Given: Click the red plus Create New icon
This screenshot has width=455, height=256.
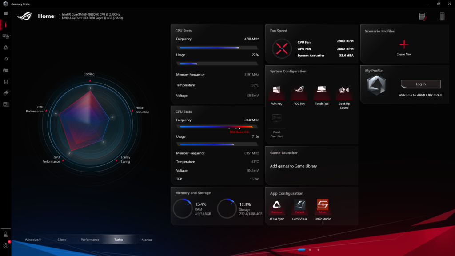Looking at the screenshot, I should pos(404,44).
